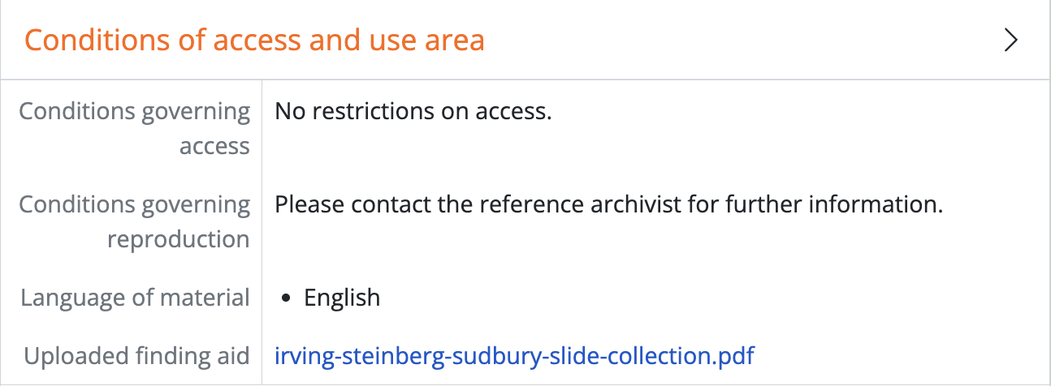The height and width of the screenshot is (386, 1051).
Task: Click the word 'Language' in the label column
Action: pos(72,298)
